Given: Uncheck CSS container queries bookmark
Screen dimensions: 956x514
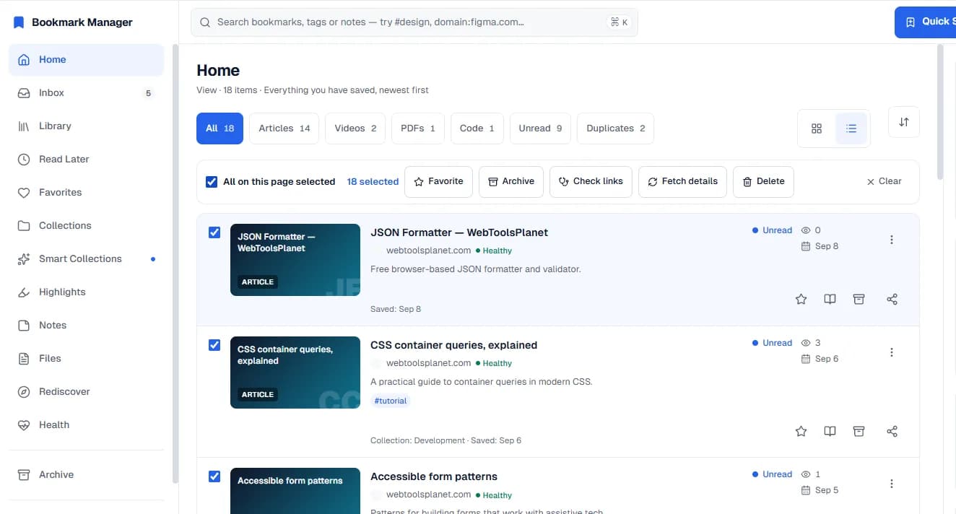Looking at the screenshot, I should point(214,345).
